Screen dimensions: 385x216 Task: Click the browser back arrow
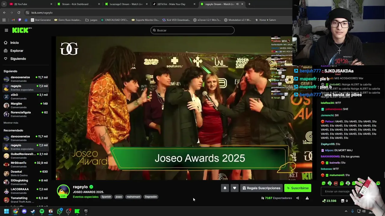[4, 13]
